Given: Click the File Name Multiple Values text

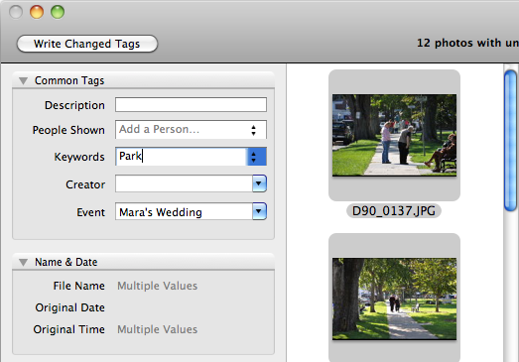Looking at the screenshot, I should (x=157, y=286).
